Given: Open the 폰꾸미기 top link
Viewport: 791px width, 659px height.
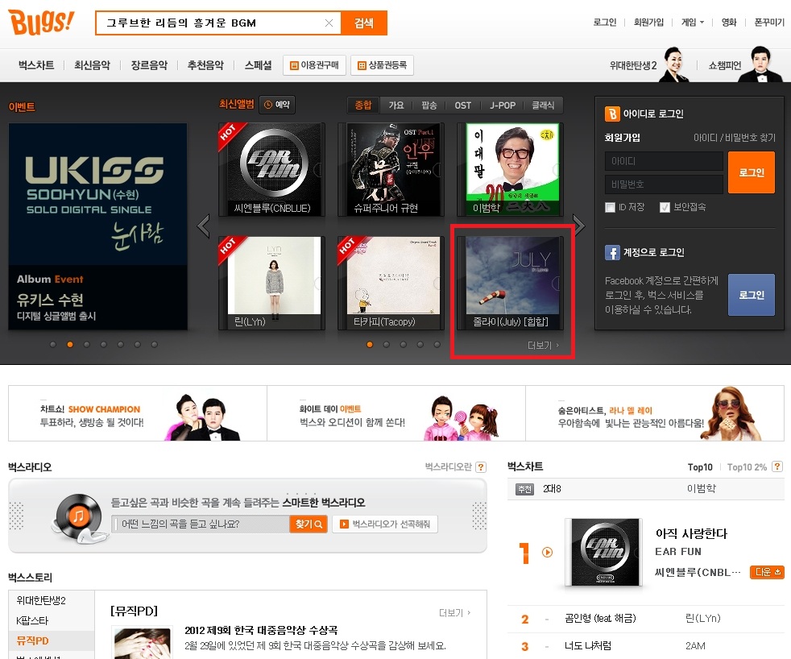Looking at the screenshot, I should tap(769, 23).
